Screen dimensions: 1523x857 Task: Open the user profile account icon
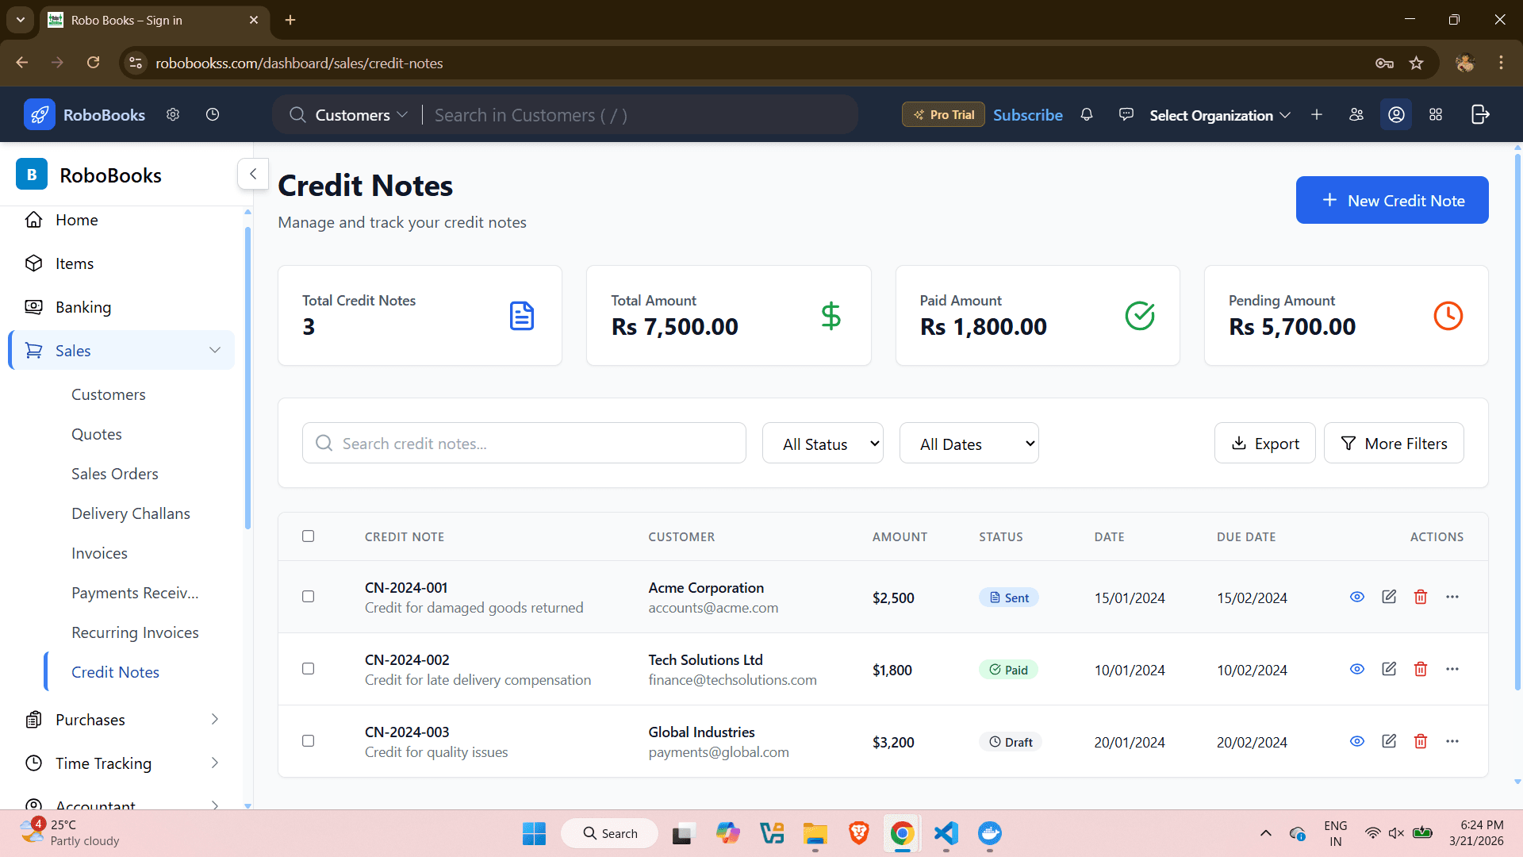pos(1396,114)
